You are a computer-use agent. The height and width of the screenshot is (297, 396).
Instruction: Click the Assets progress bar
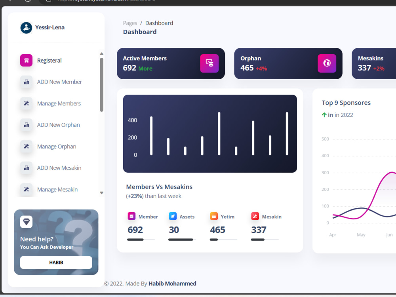tap(182, 240)
